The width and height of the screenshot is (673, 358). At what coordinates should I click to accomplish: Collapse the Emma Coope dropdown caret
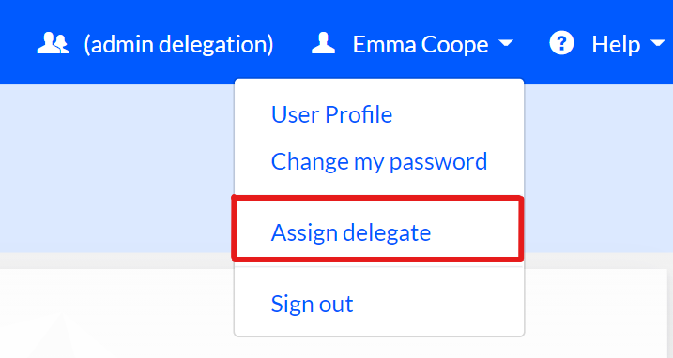pos(506,43)
